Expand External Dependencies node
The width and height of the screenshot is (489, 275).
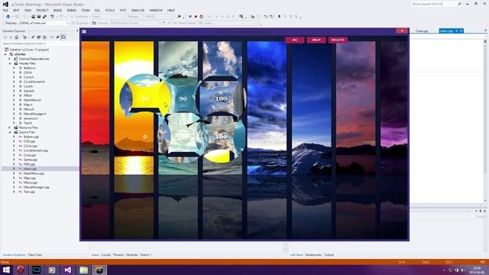pyautogui.click(x=10, y=59)
